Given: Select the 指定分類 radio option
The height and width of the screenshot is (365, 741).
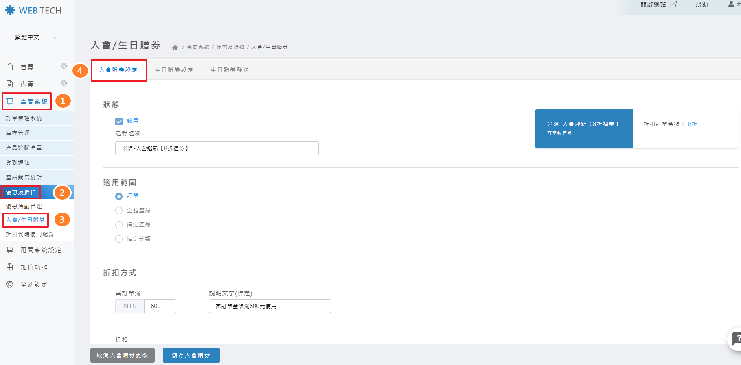Looking at the screenshot, I should [119, 239].
